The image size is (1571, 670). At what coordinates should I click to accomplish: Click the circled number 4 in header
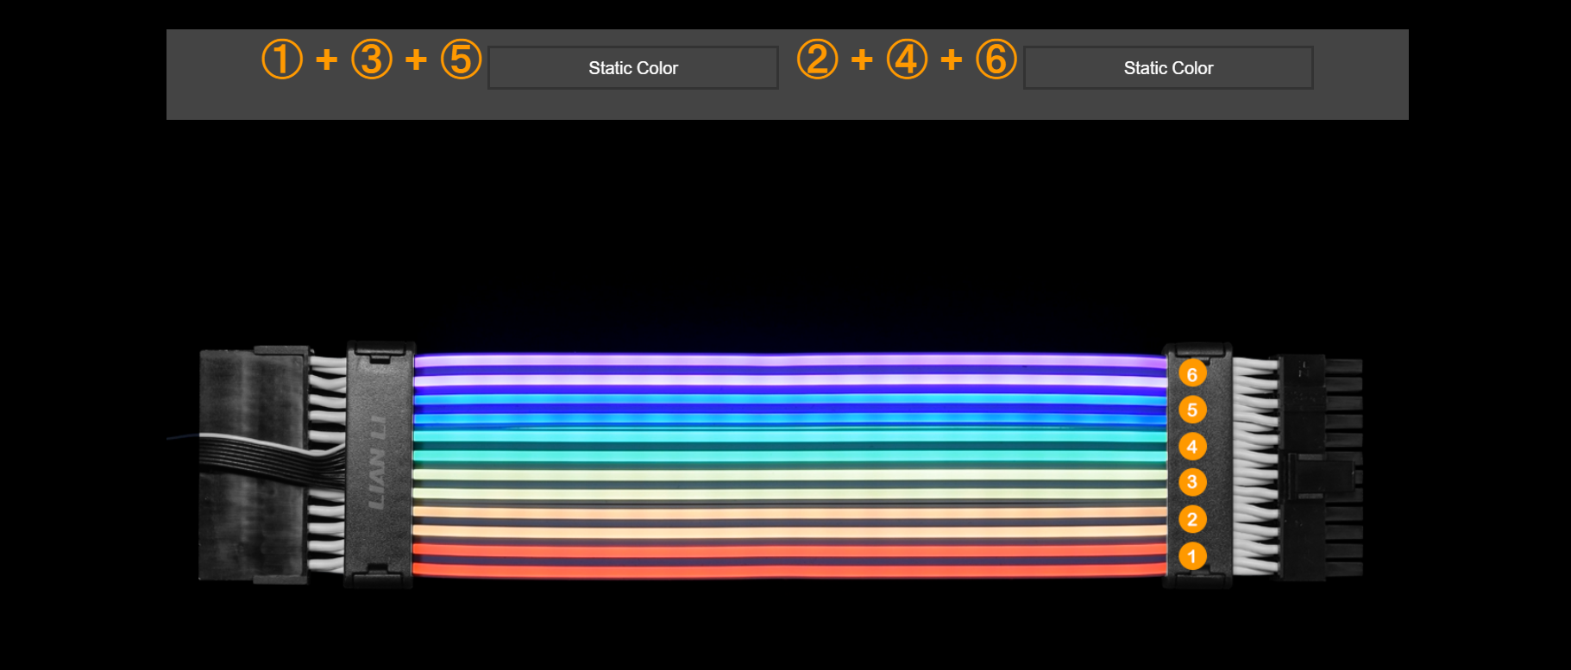pos(907,59)
